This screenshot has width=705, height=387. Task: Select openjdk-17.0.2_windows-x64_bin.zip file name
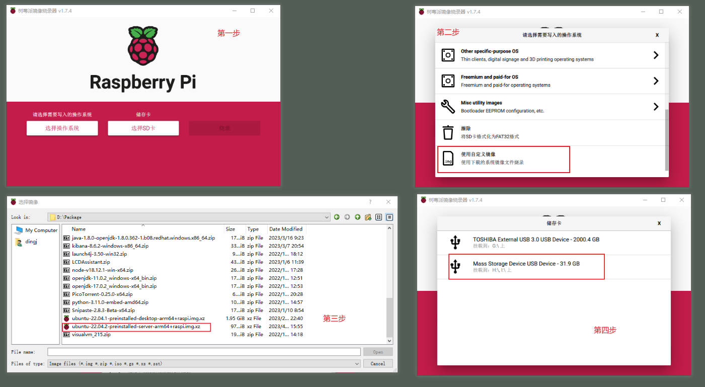[114, 286]
